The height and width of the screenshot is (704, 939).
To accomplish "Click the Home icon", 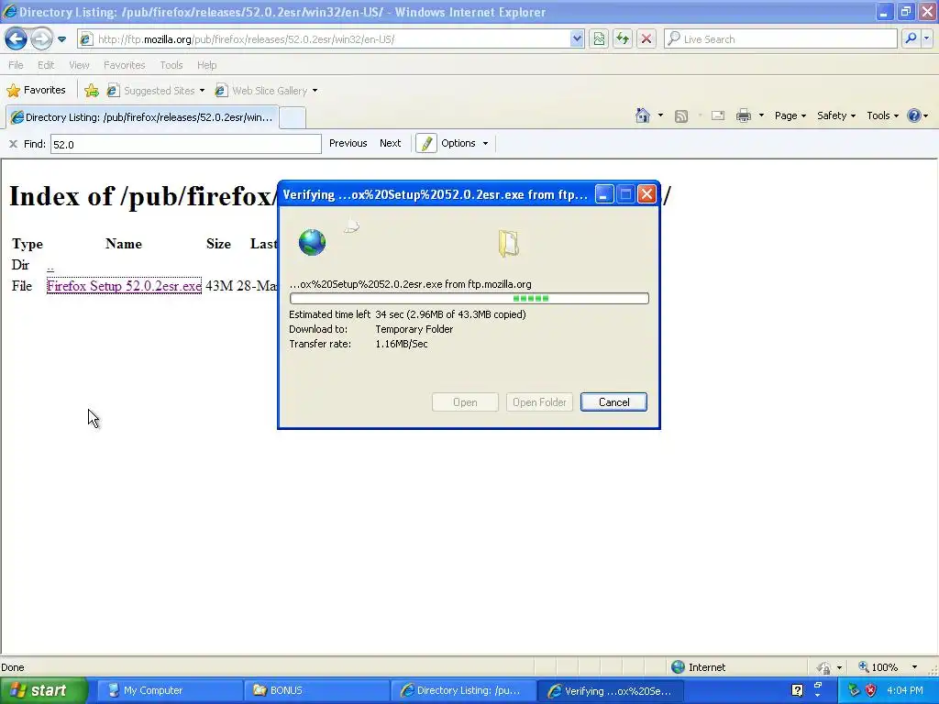I will tap(643, 115).
